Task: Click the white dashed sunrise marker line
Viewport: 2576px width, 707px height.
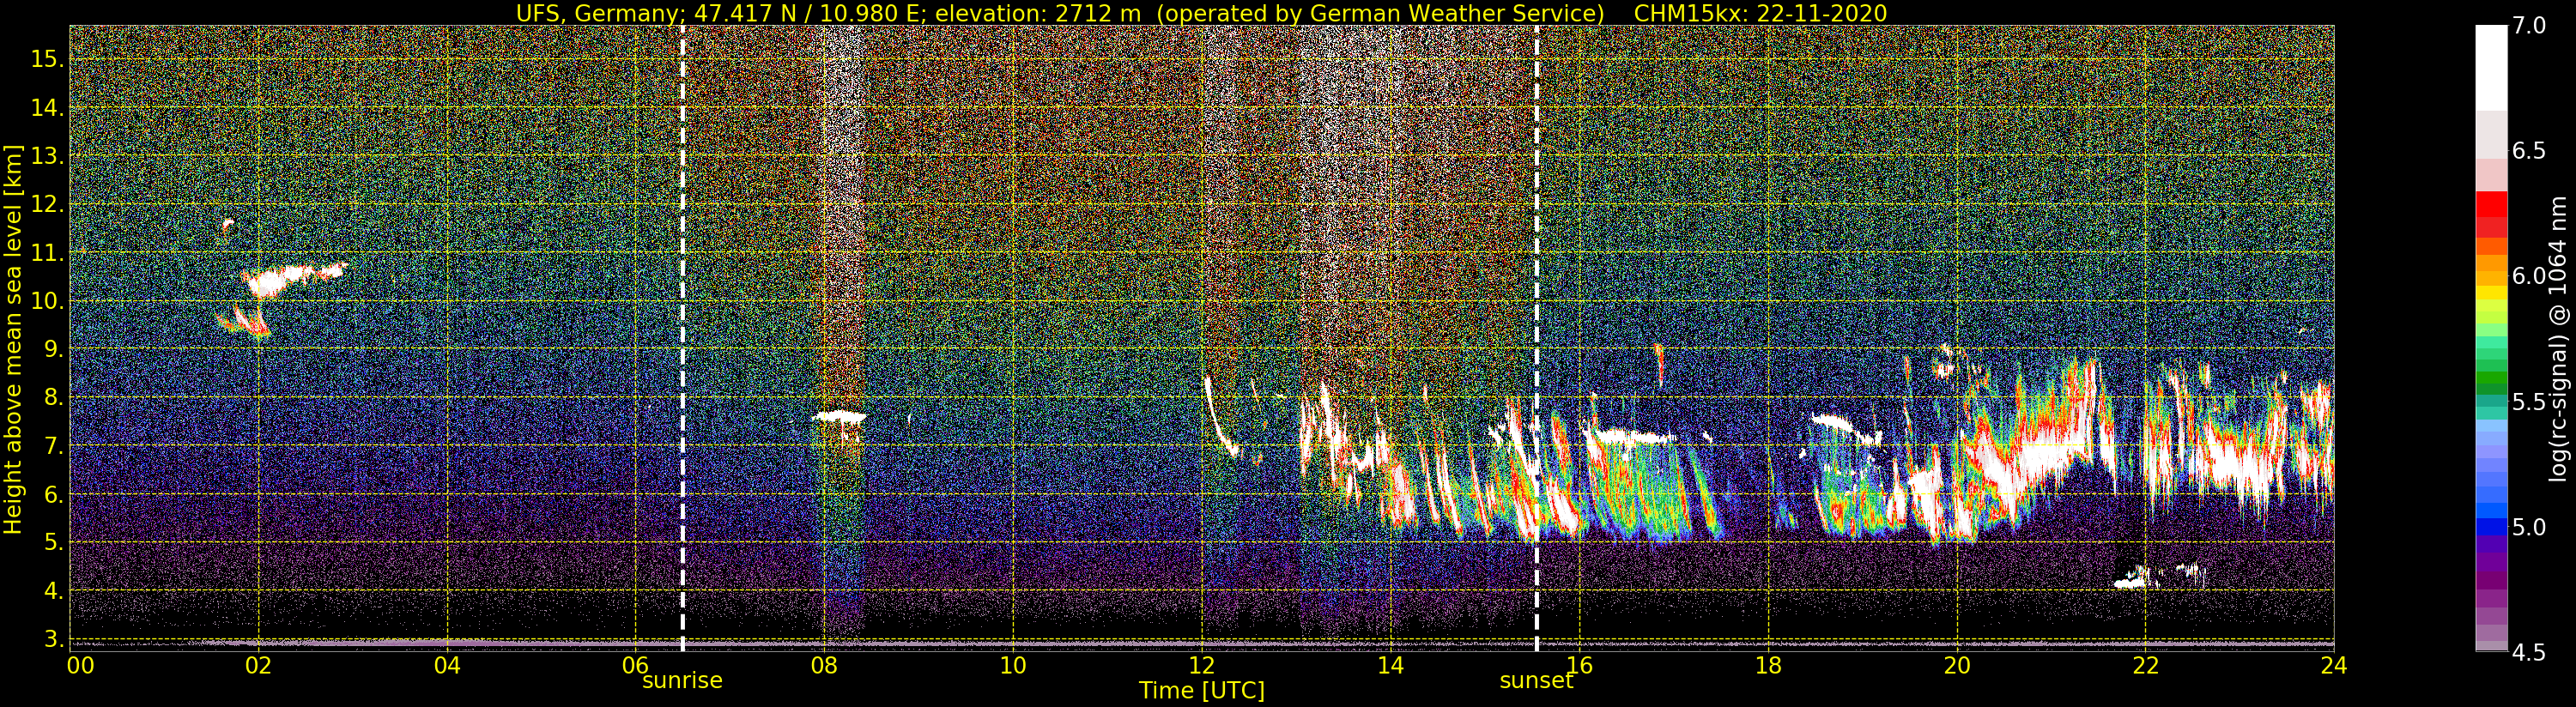Action: 682,338
